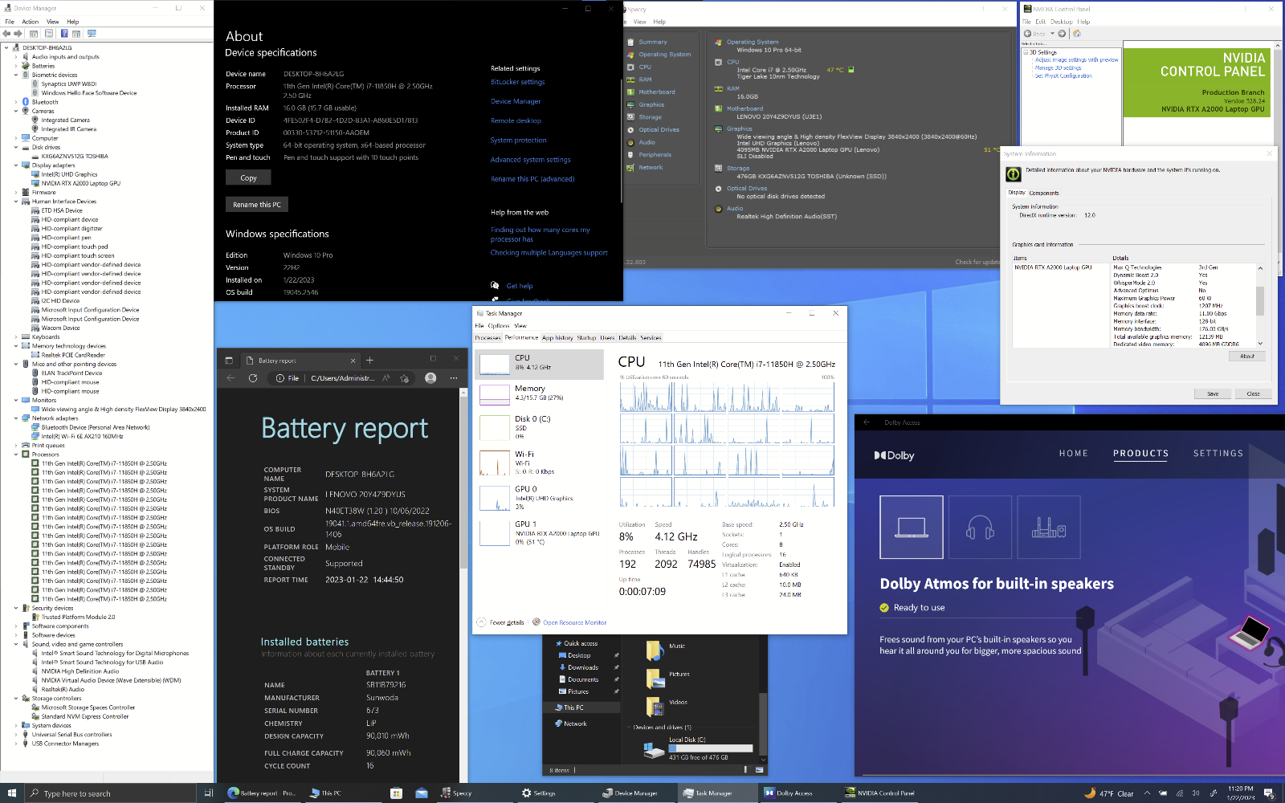Click scan for hardware changes monitor icon
The width and height of the screenshot is (1285, 803).
pyautogui.click(x=92, y=34)
